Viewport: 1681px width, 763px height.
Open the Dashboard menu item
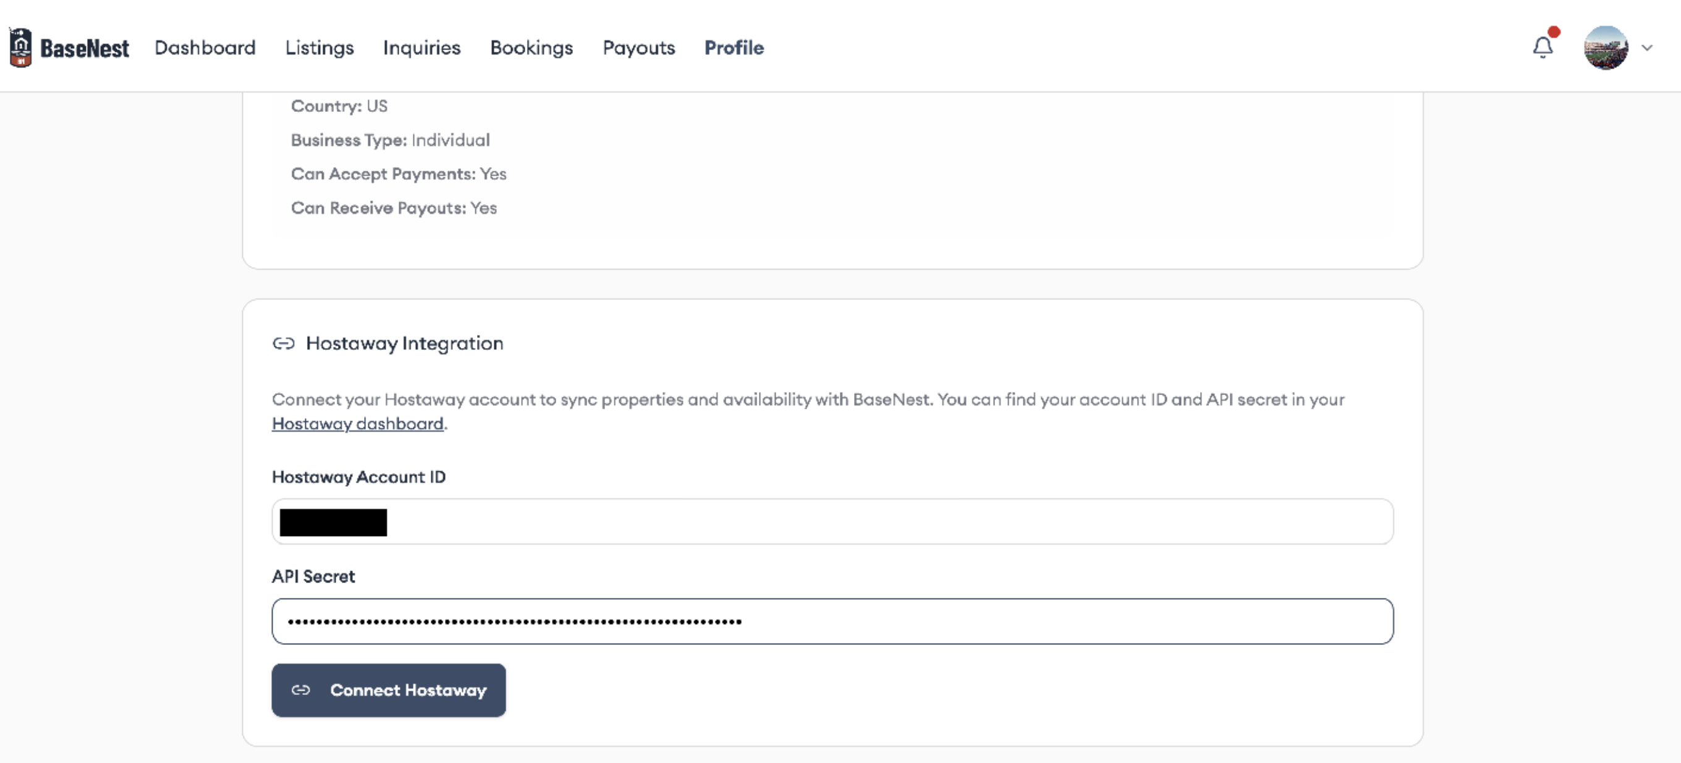pyautogui.click(x=205, y=48)
